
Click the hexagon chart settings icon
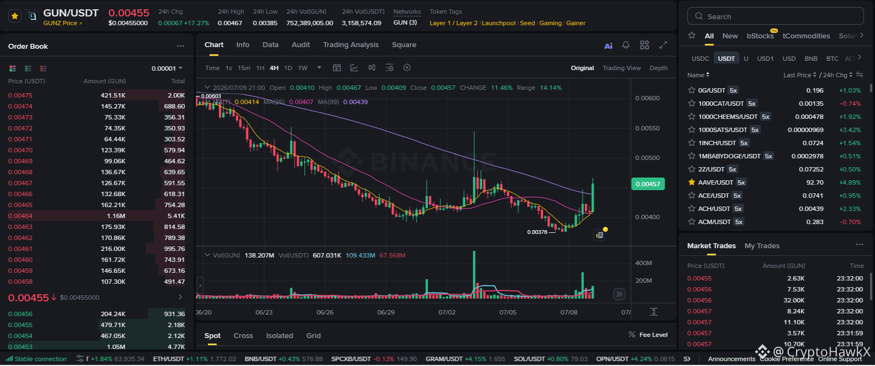[x=407, y=68]
